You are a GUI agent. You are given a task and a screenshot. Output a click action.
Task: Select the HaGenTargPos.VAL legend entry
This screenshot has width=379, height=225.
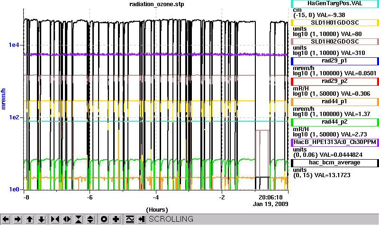(335, 4)
